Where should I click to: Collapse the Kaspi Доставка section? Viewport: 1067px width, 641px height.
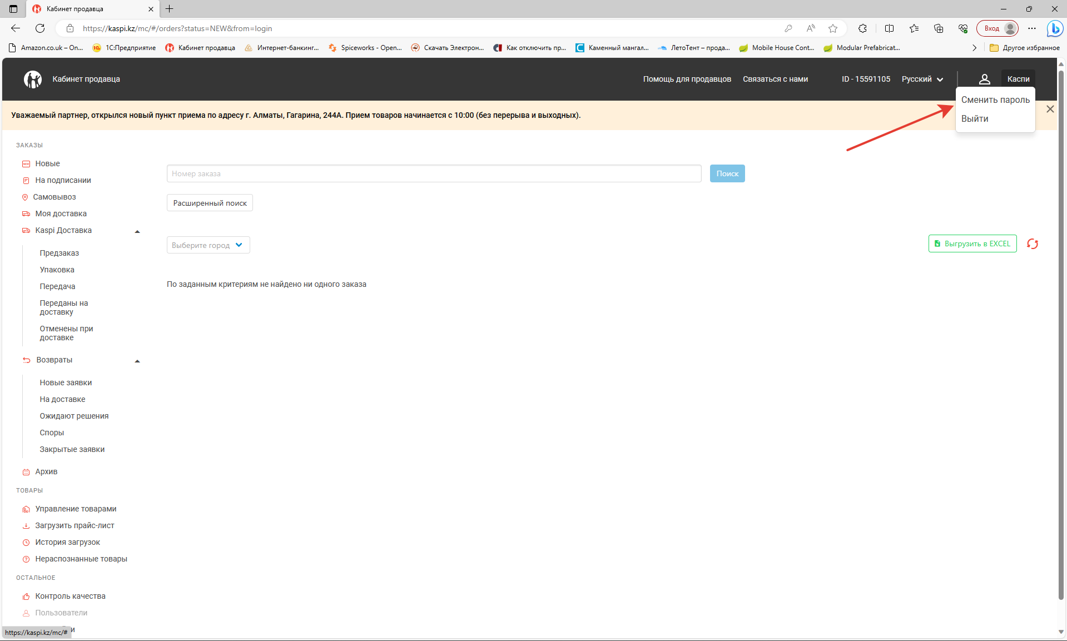[137, 231]
